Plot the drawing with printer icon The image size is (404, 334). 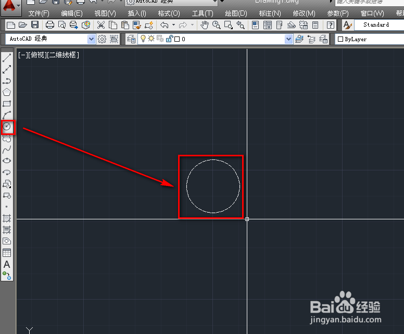(50, 25)
